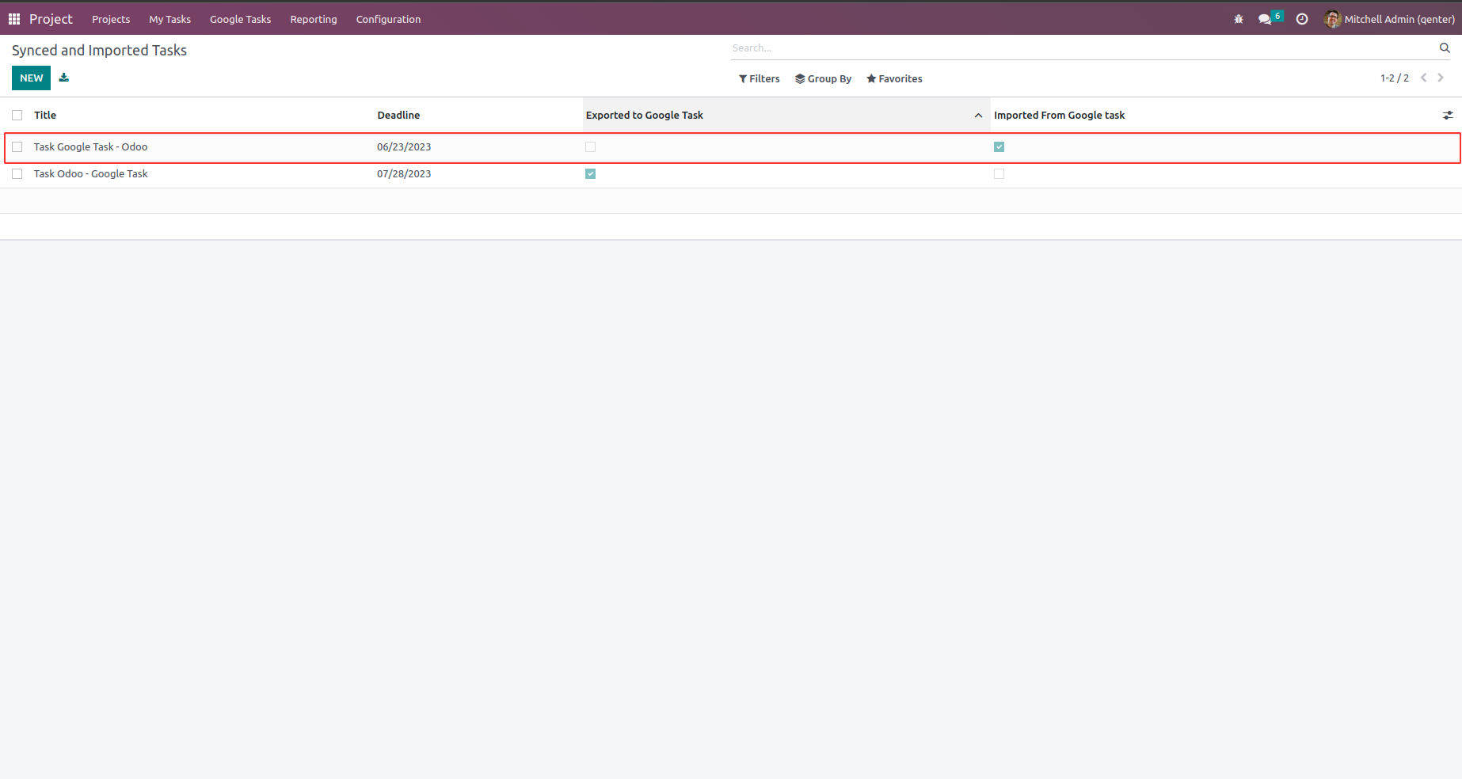The width and height of the screenshot is (1462, 779).
Task: Click the Mitchell Admin avatar
Action: coord(1332,19)
